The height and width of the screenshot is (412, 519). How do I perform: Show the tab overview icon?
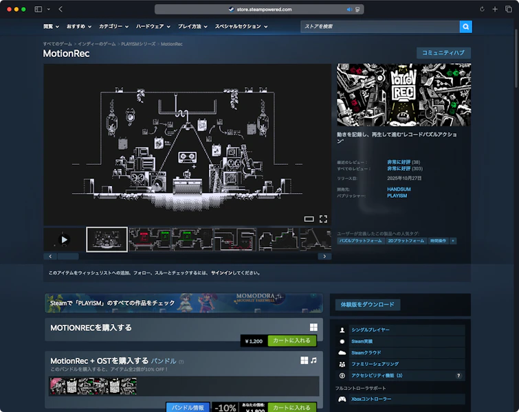509,9
